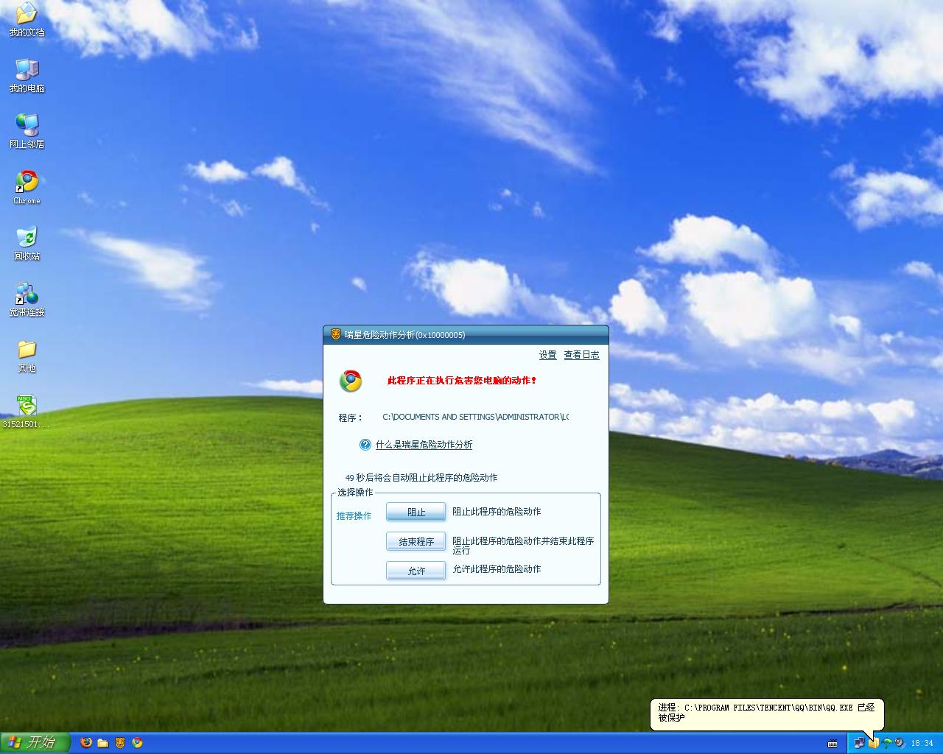Open the 设置 settings link
The height and width of the screenshot is (754, 943).
pos(547,355)
